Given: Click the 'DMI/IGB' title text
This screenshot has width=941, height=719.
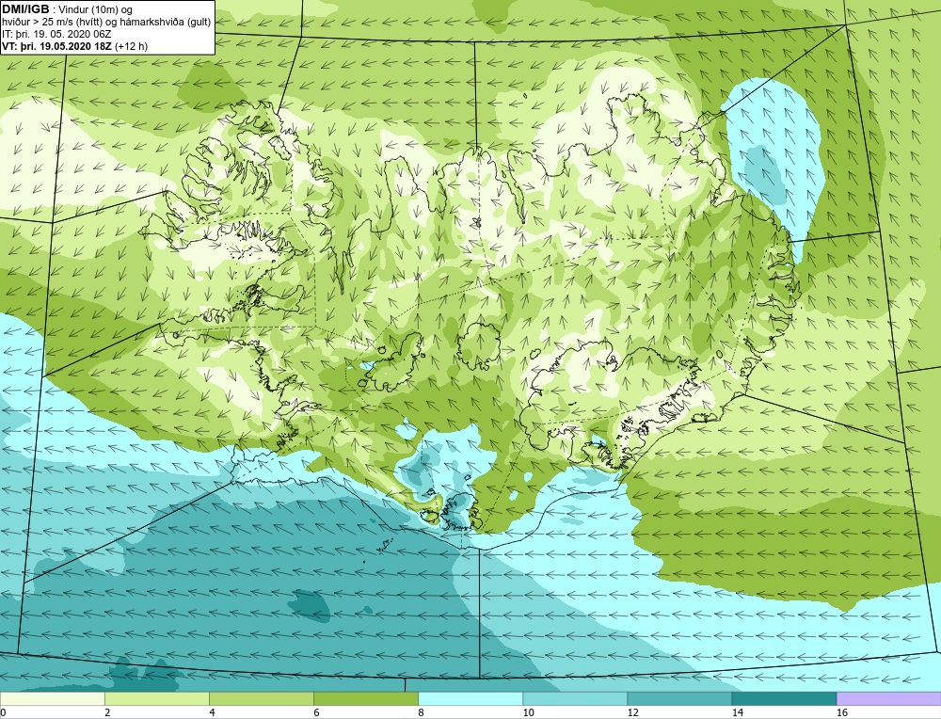Looking at the screenshot, I should [25, 9].
